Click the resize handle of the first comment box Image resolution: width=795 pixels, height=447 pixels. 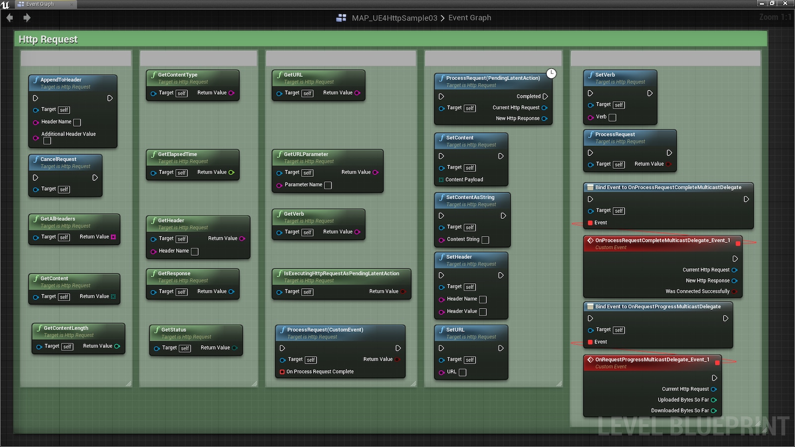pos(129,383)
